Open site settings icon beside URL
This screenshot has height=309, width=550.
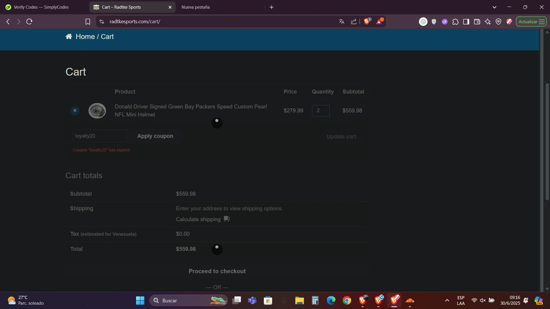(x=102, y=22)
